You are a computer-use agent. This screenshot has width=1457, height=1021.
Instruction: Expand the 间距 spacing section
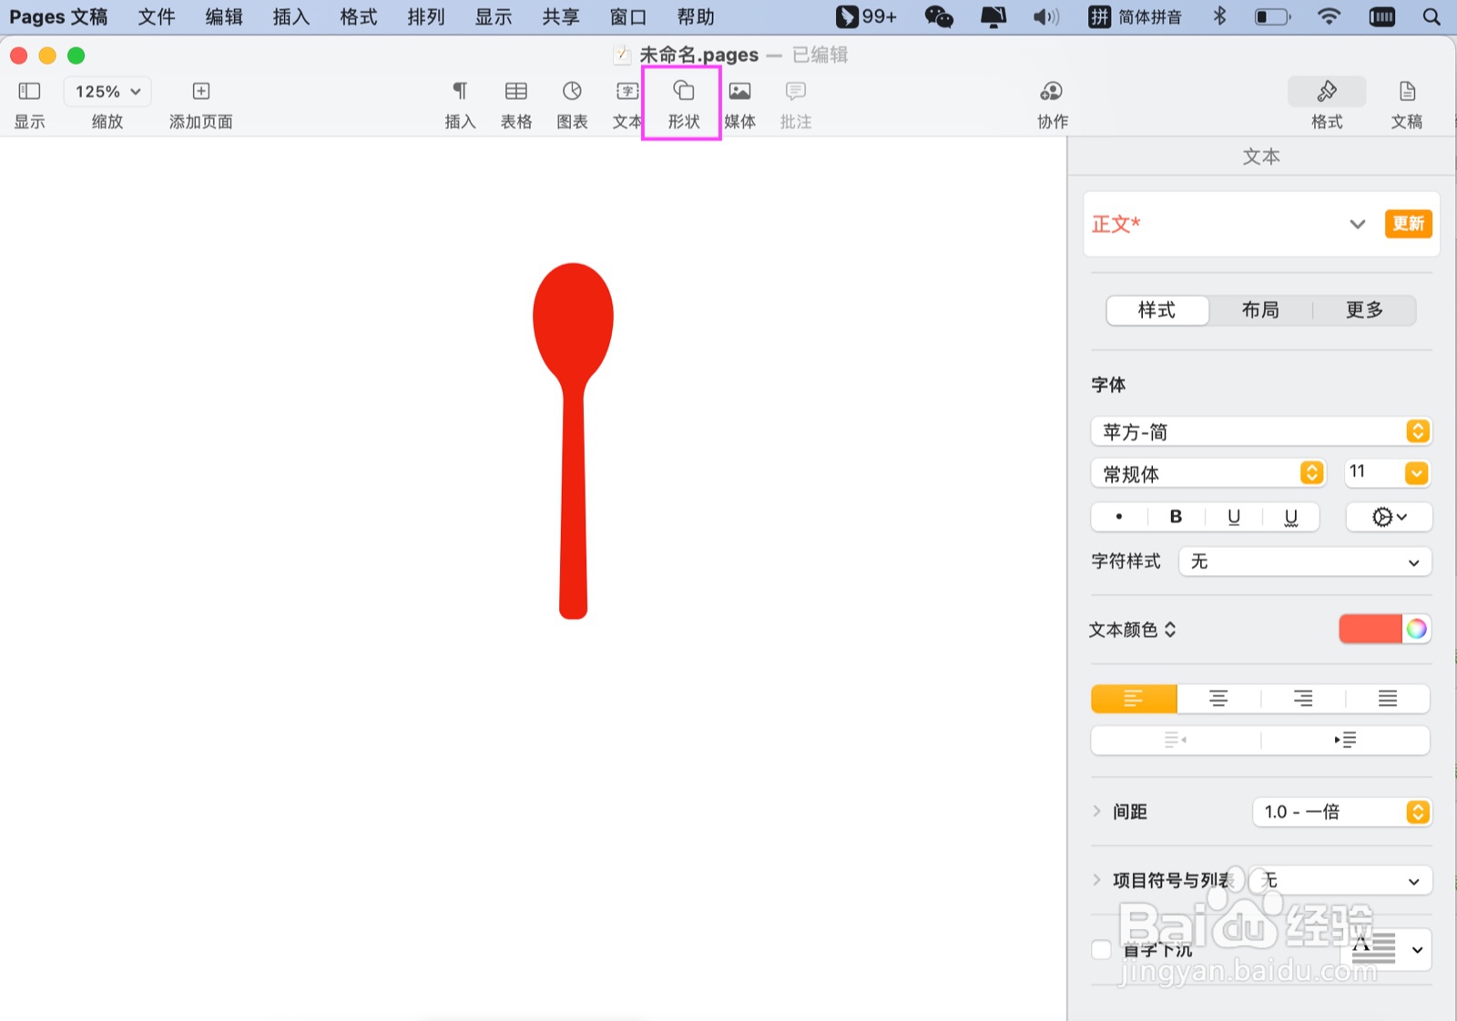point(1096,811)
